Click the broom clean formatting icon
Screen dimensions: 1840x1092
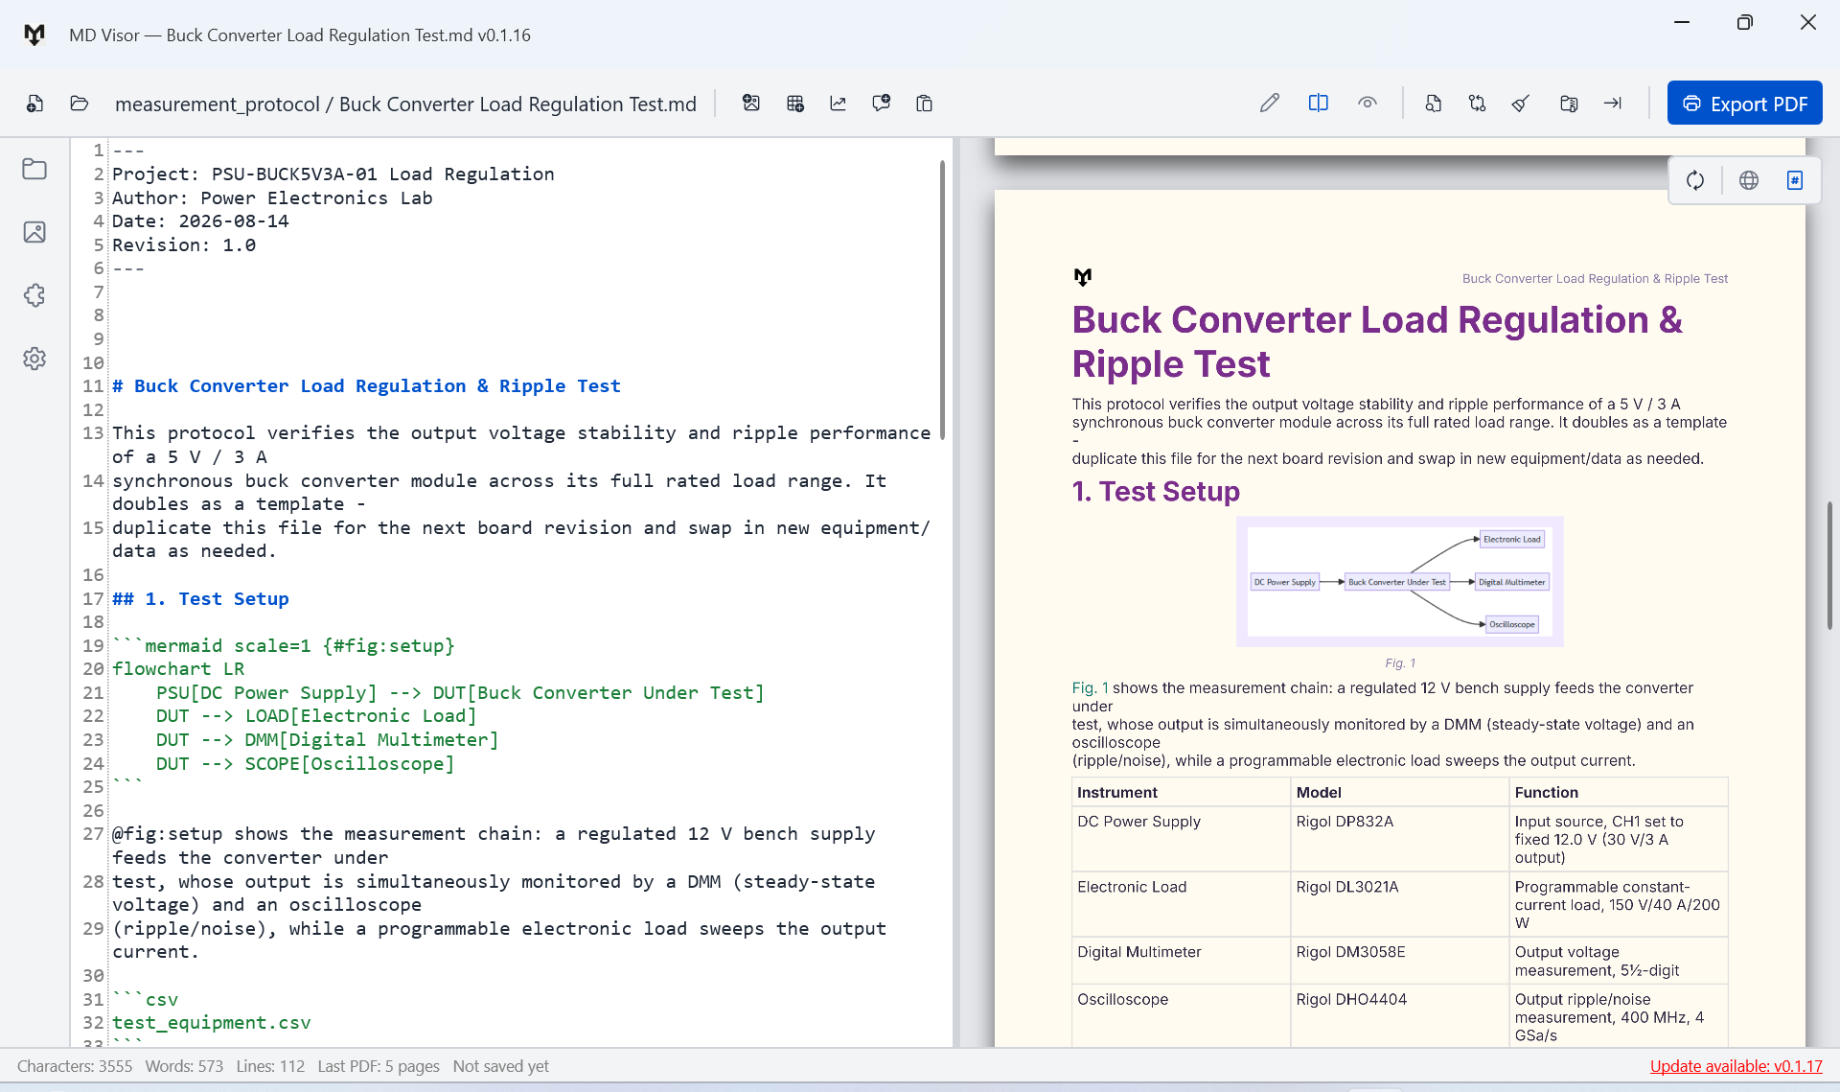(1521, 104)
